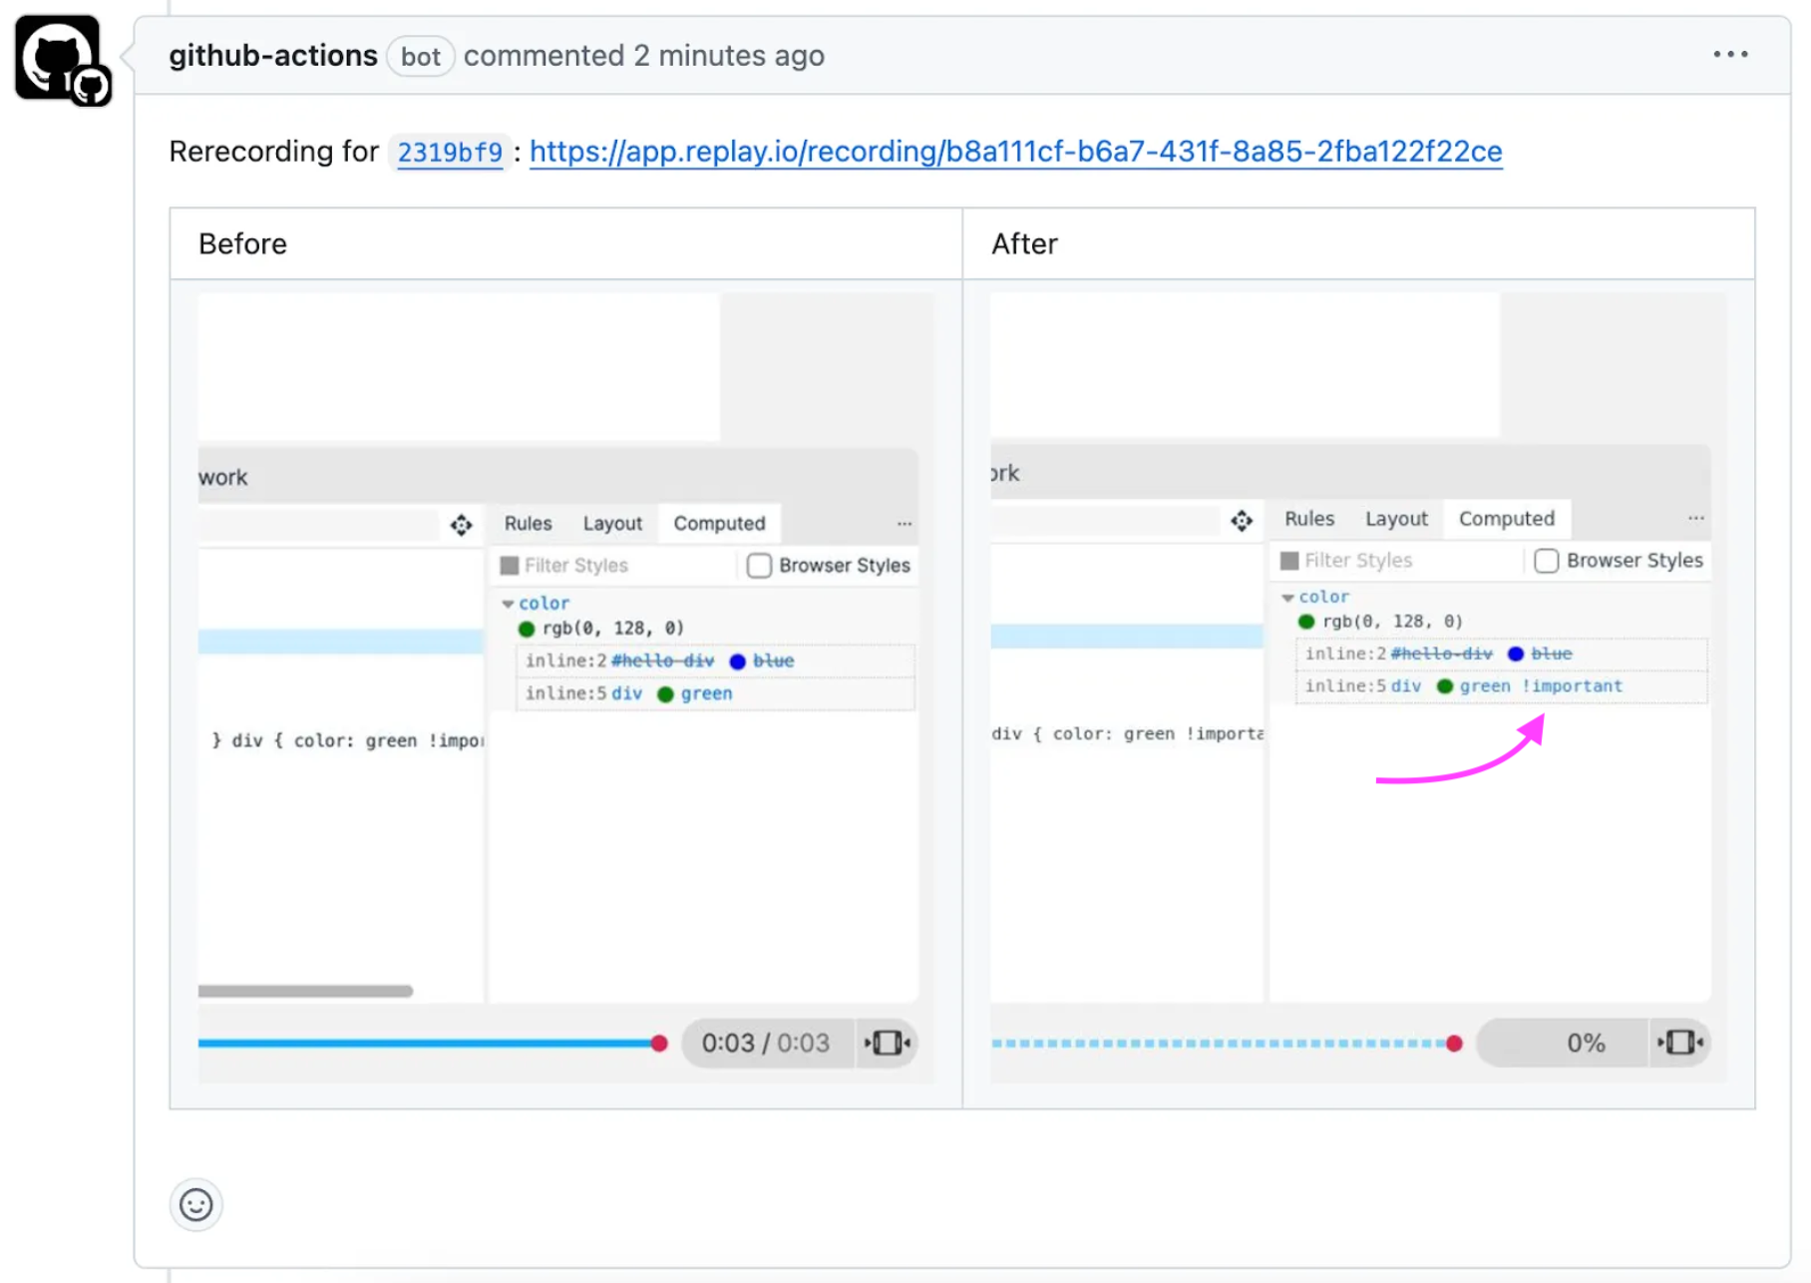Click the Before panel video fullscreen icon
The height and width of the screenshot is (1283, 1811).
point(887,1043)
